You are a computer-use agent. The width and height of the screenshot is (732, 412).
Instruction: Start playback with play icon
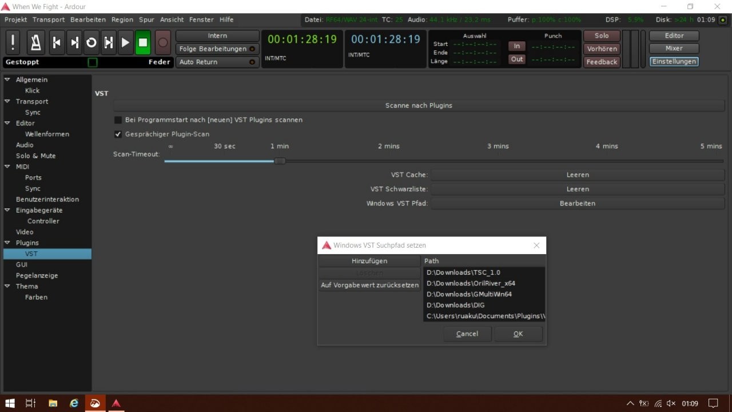coord(126,42)
